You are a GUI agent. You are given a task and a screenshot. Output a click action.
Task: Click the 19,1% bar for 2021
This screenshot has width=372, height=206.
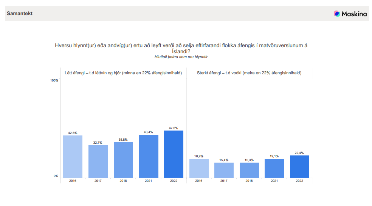tap(274, 168)
